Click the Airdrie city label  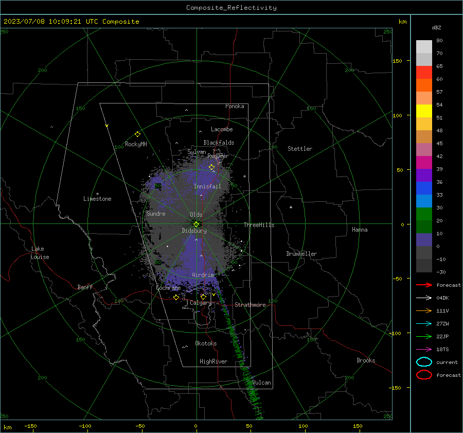click(203, 275)
